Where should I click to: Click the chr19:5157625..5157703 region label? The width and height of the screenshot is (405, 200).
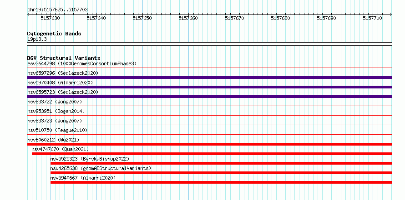(x=57, y=10)
